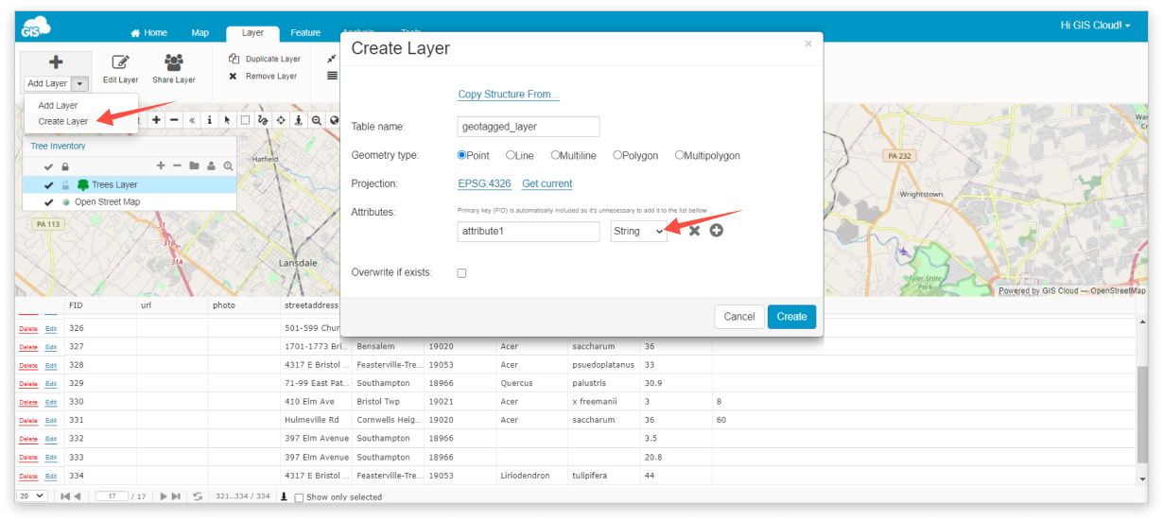Viewport: 1163px width, 522px height.
Task: Click the Create button
Action: coord(791,317)
